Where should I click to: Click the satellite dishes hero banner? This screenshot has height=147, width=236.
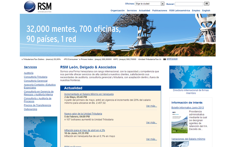(x=118, y=35)
